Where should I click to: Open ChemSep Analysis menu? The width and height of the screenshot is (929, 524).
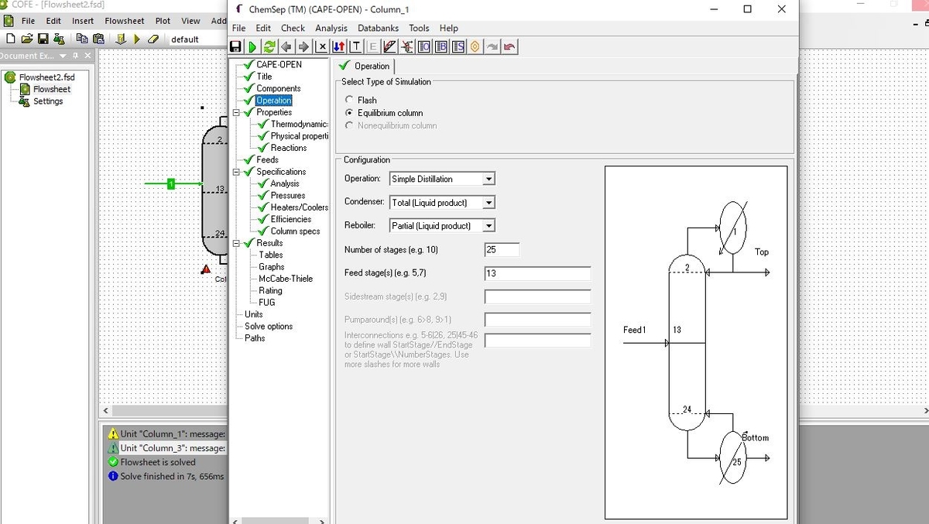point(331,28)
